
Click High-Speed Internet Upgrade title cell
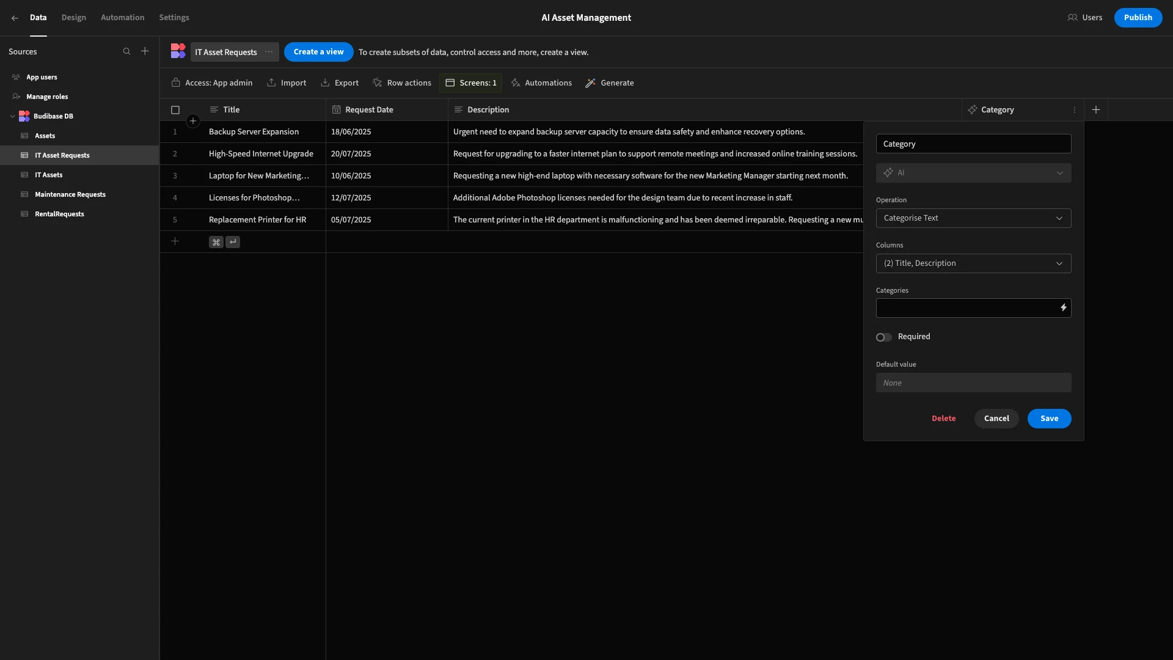[x=265, y=154]
